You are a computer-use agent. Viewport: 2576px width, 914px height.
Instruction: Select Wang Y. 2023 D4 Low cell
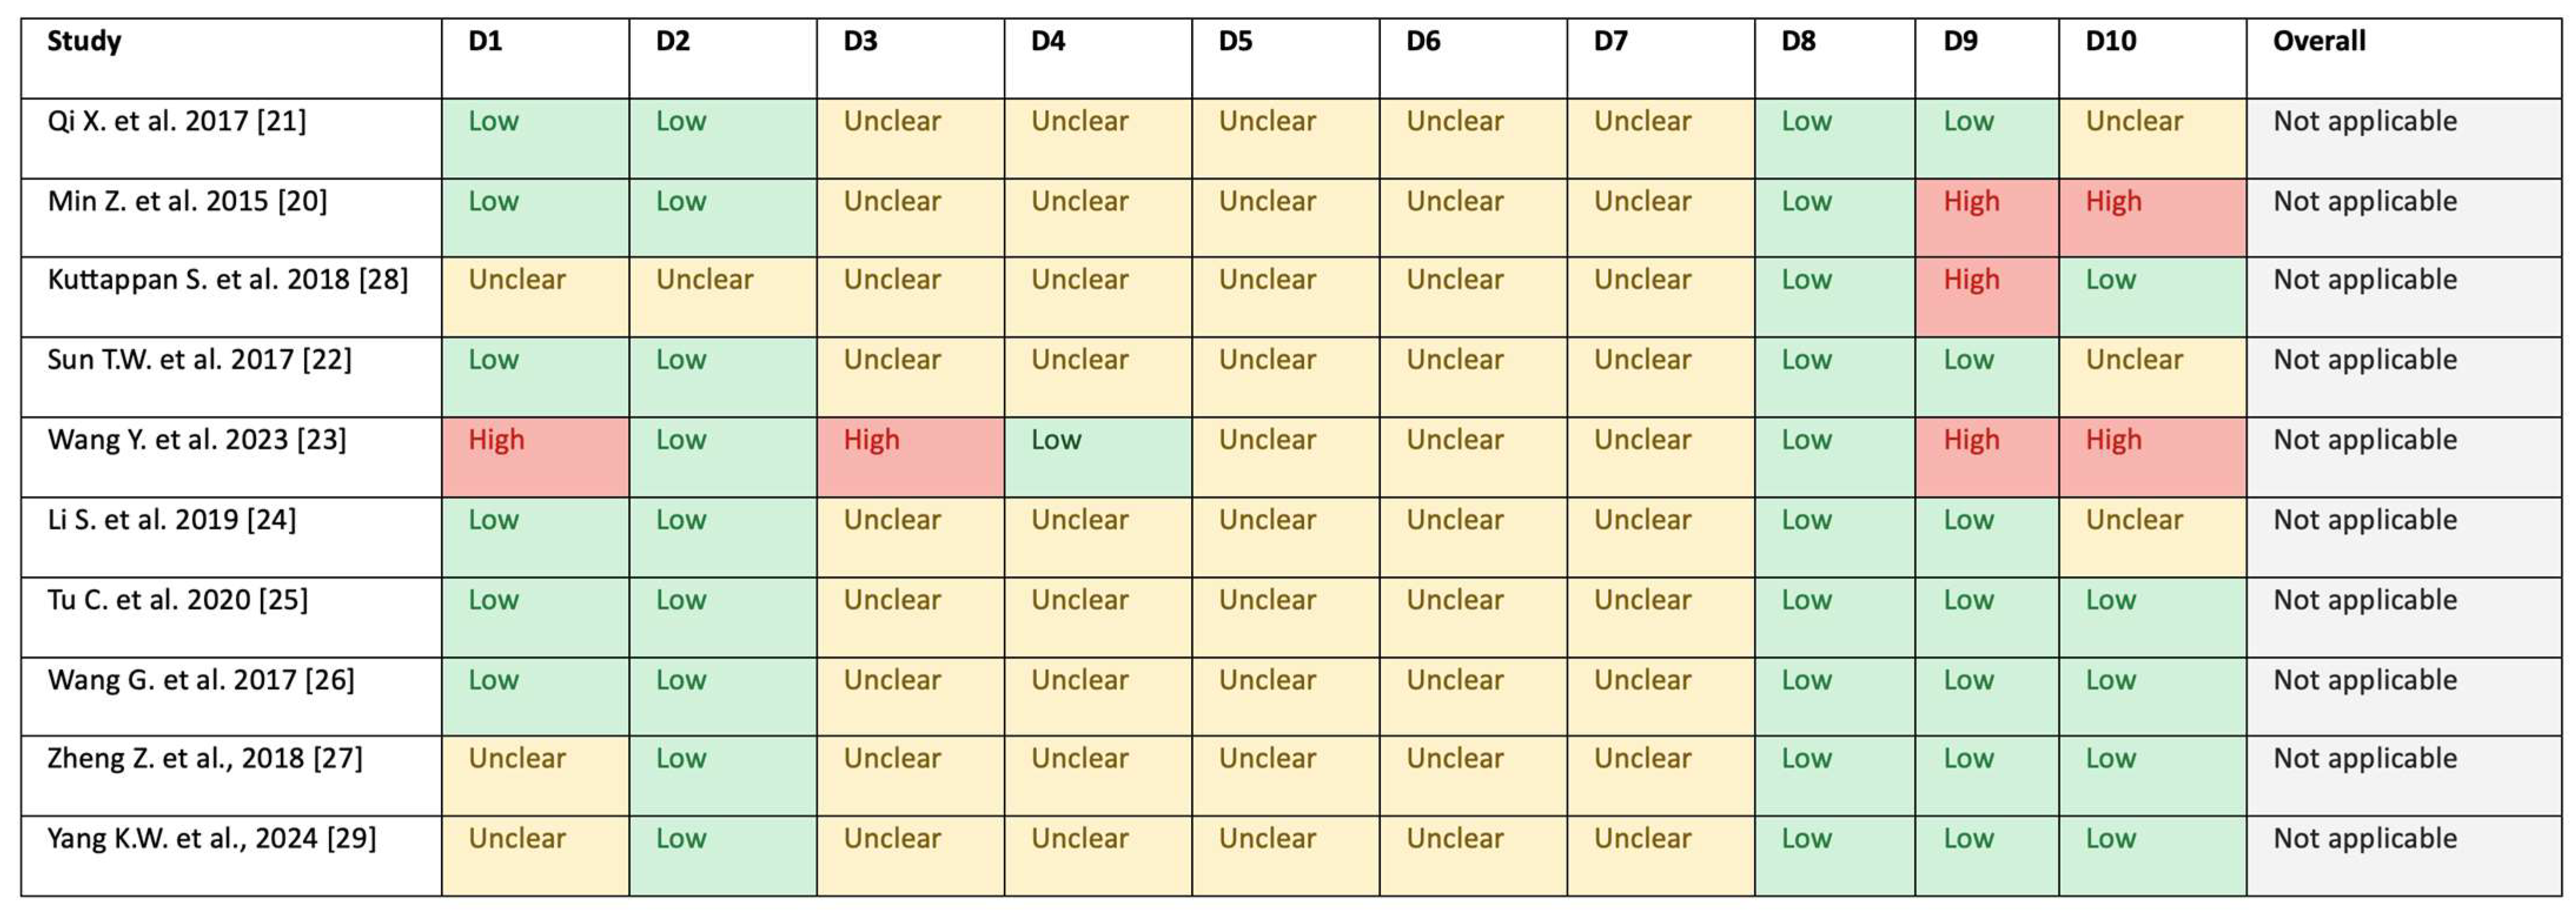(x=1098, y=457)
